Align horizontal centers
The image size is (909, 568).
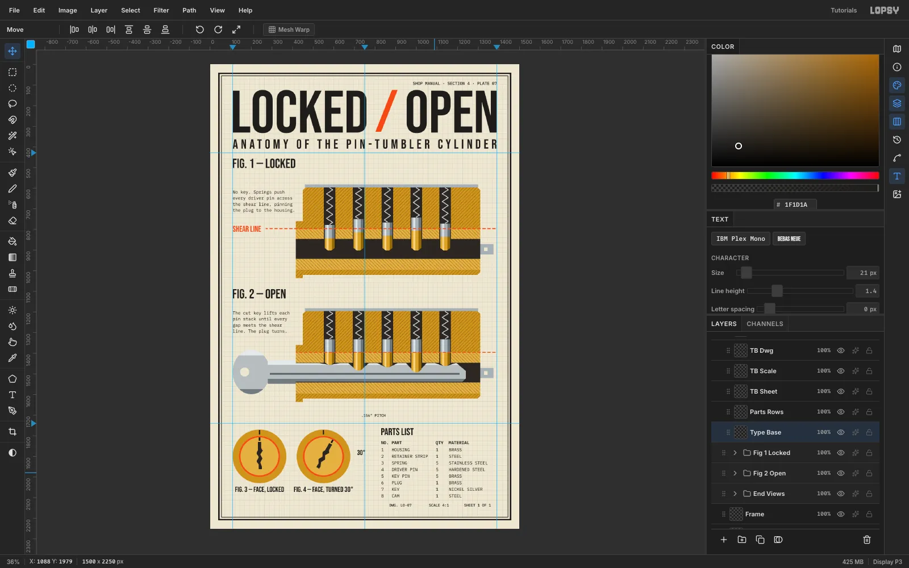tap(93, 30)
